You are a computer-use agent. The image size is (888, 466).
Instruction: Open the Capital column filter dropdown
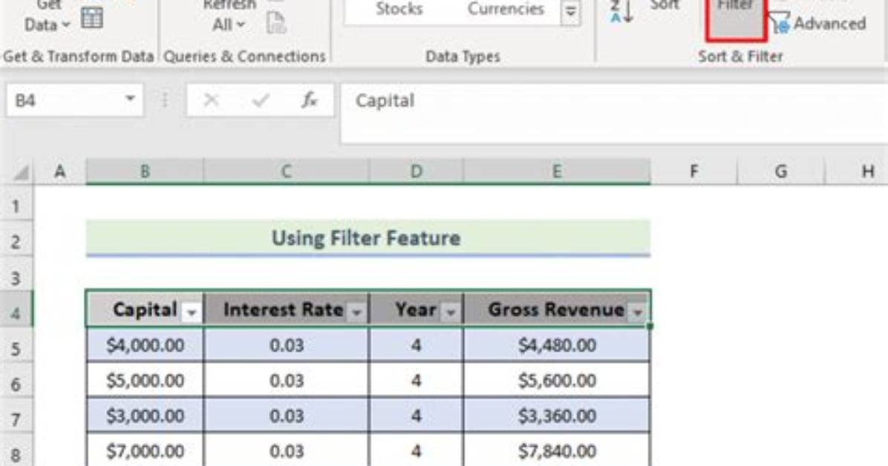(192, 312)
